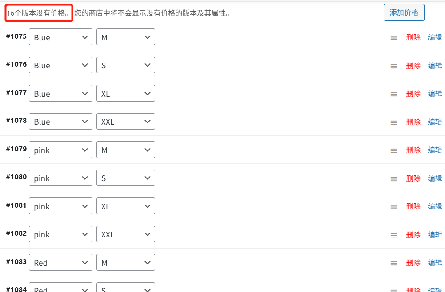Click the drag handle icon for variation #1076
This screenshot has height=292, width=445.
coord(393,66)
